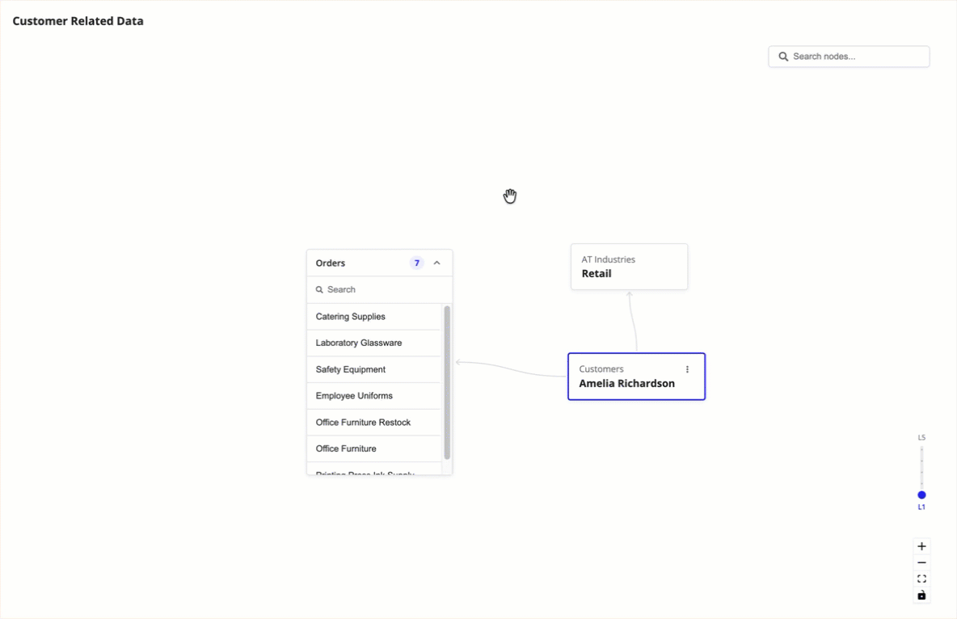Image resolution: width=957 pixels, height=619 pixels.
Task: Focus the Orders search field
Action: click(x=379, y=289)
